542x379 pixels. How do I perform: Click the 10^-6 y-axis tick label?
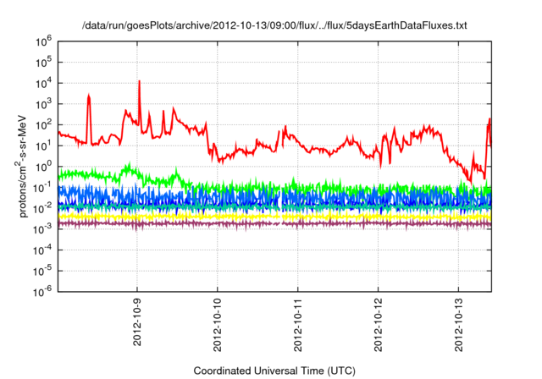[x=42, y=292]
